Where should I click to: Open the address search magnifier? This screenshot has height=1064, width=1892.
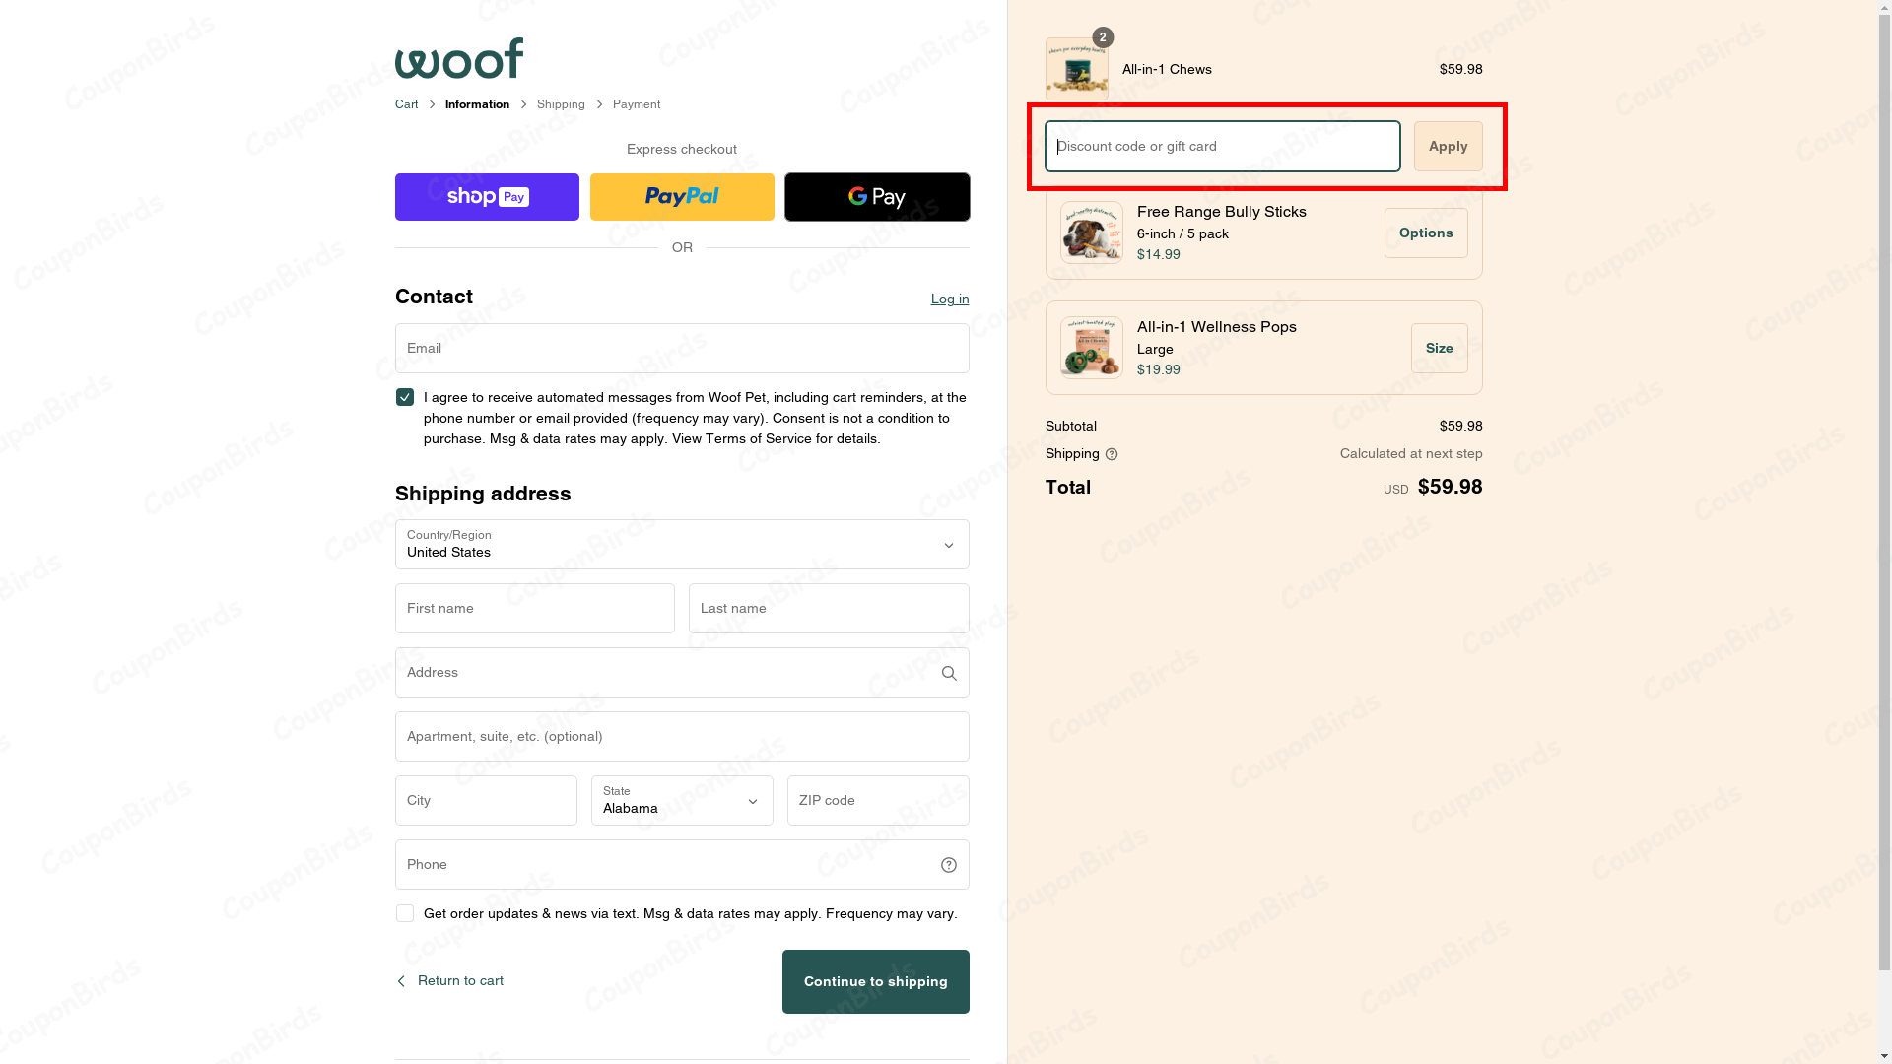coord(948,673)
